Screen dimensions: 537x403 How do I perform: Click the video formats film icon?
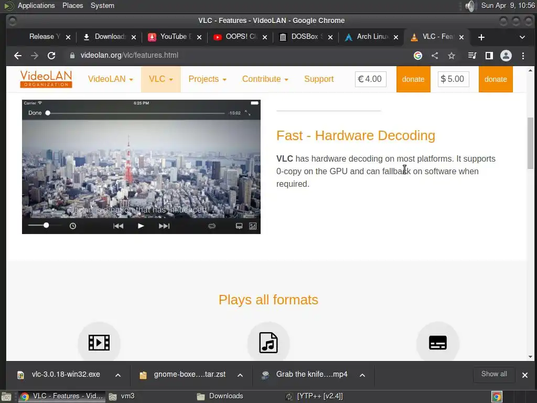[99, 342]
